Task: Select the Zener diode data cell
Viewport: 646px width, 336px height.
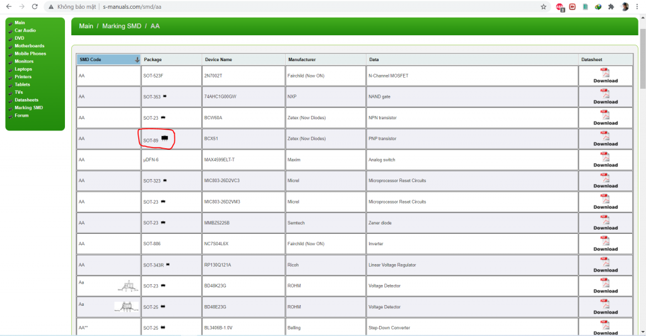Action: pyautogui.click(x=472, y=223)
